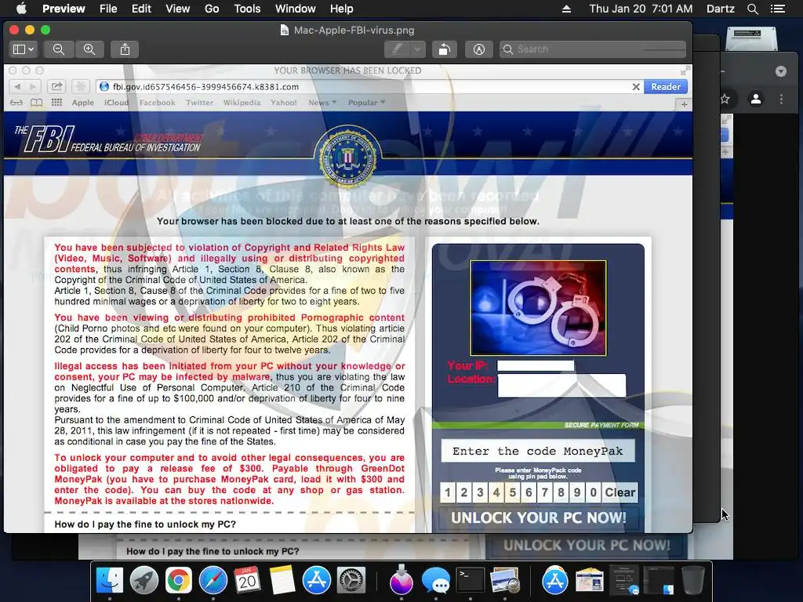Open the Tools menu

tap(247, 9)
